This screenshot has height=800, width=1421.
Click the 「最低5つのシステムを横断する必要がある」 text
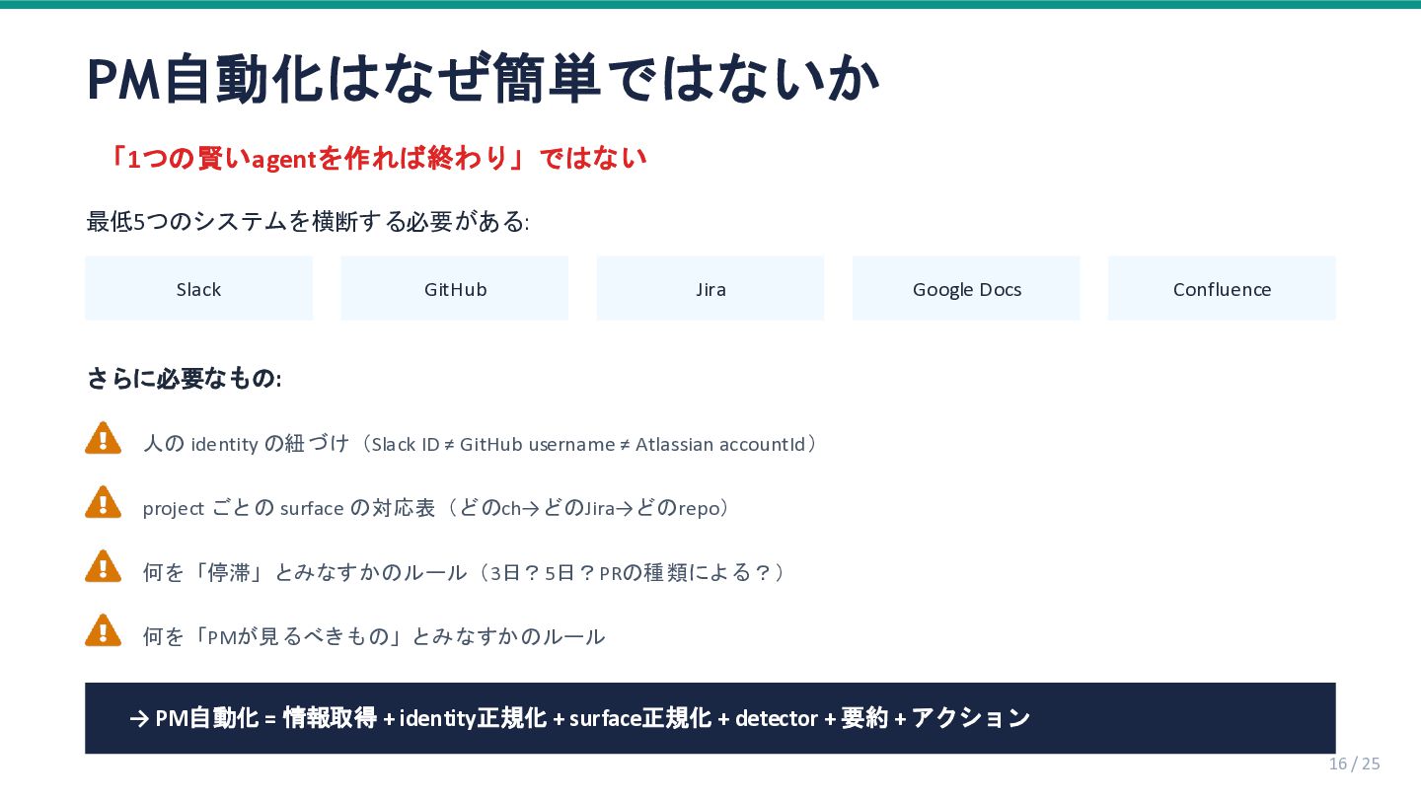[x=307, y=222]
